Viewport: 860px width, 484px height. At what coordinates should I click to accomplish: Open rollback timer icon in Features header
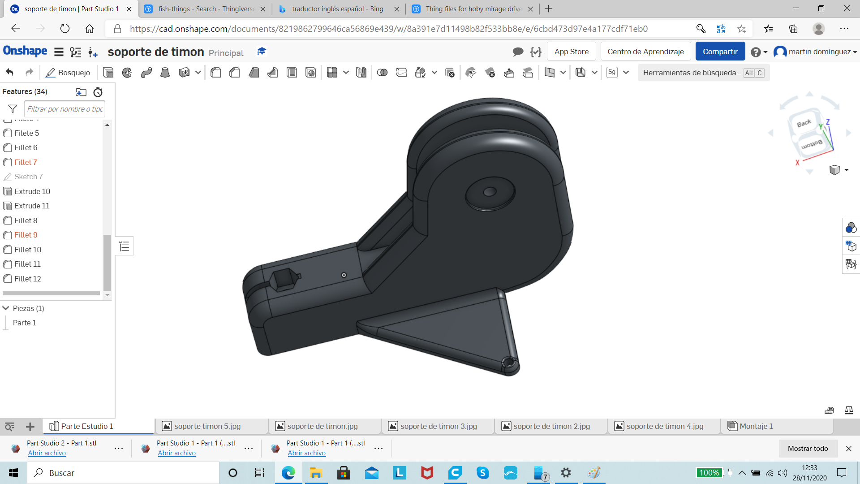[98, 92]
